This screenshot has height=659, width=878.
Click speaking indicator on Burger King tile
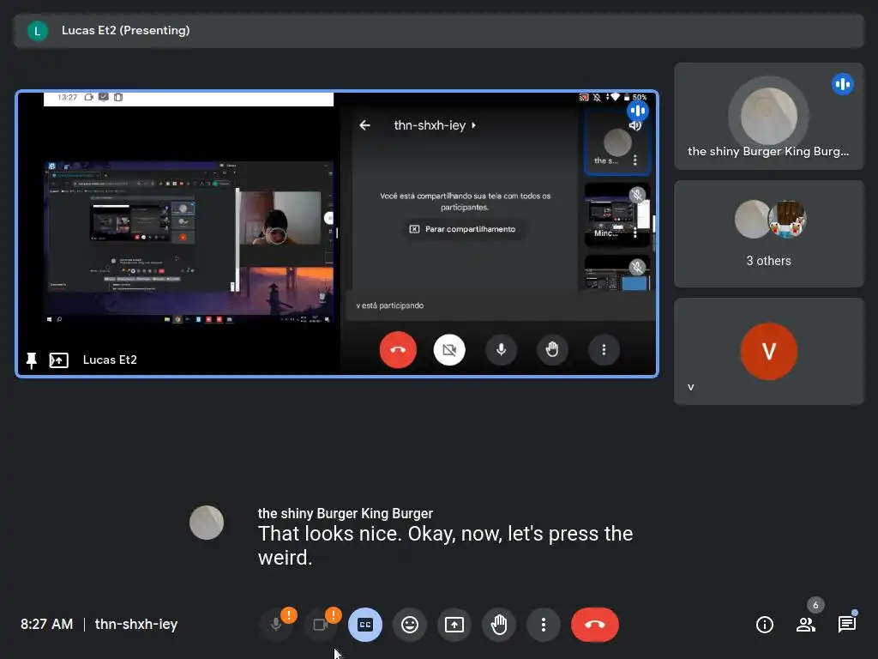pos(843,85)
